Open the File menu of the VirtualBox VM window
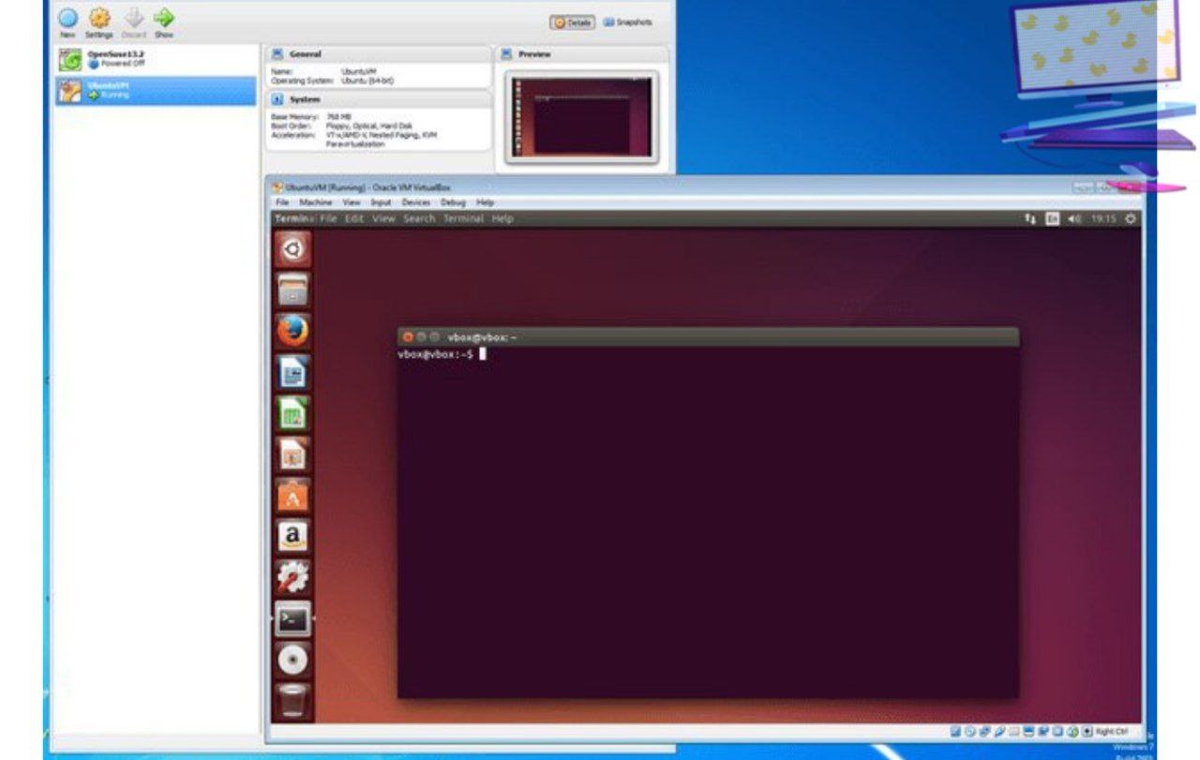This screenshot has height=760, width=1200. pyautogui.click(x=282, y=202)
